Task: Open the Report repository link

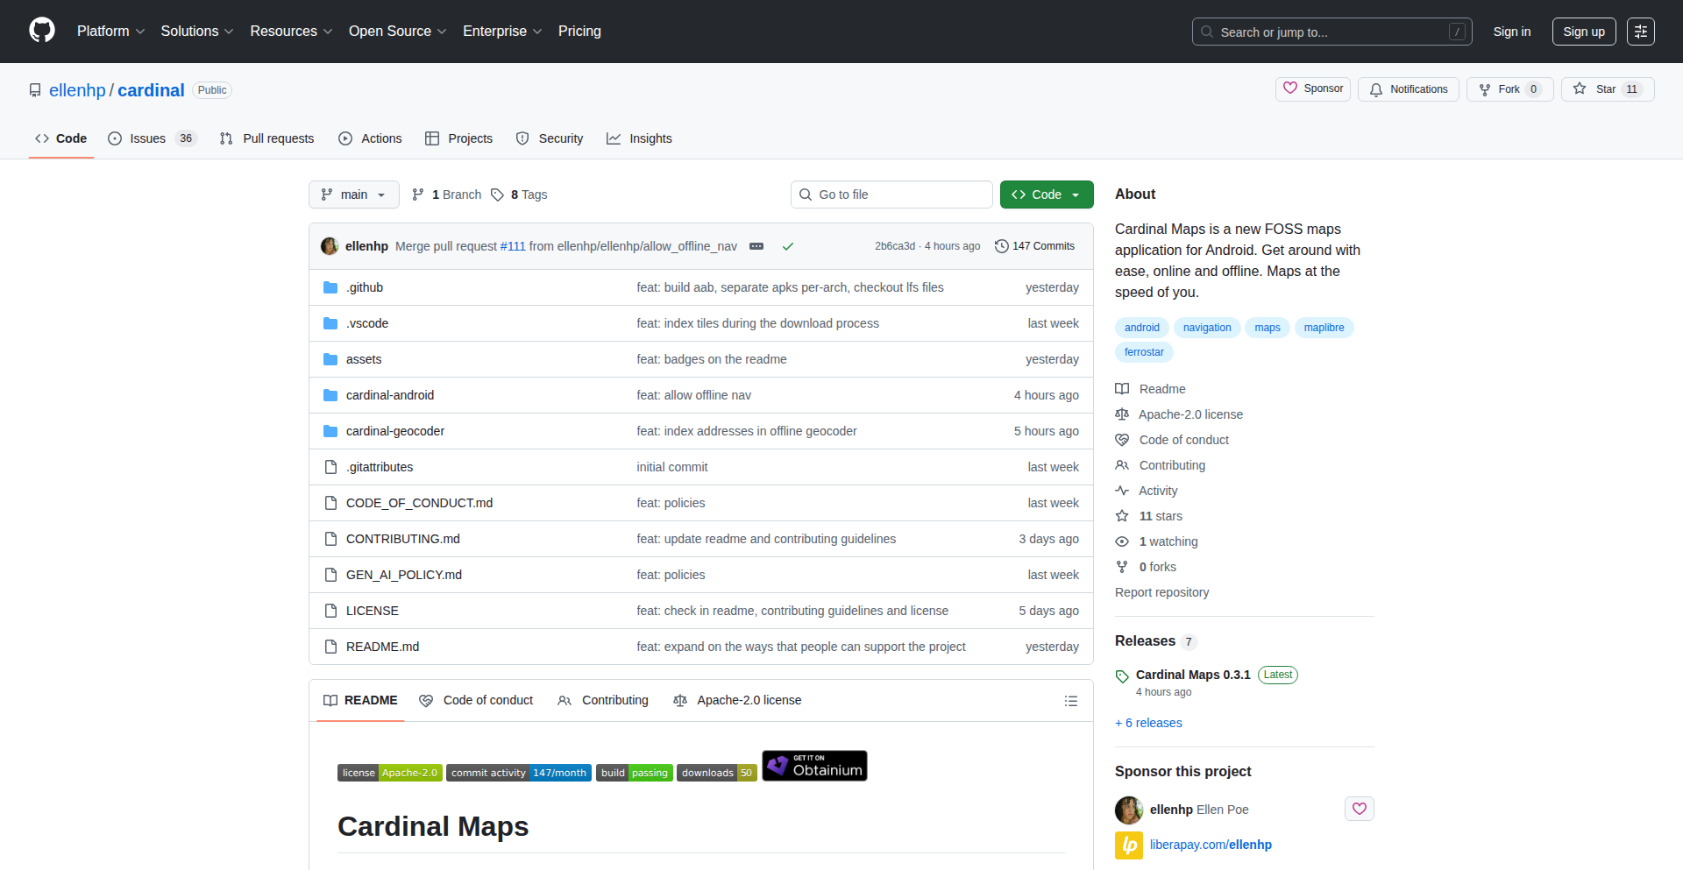Action: [x=1161, y=592]
